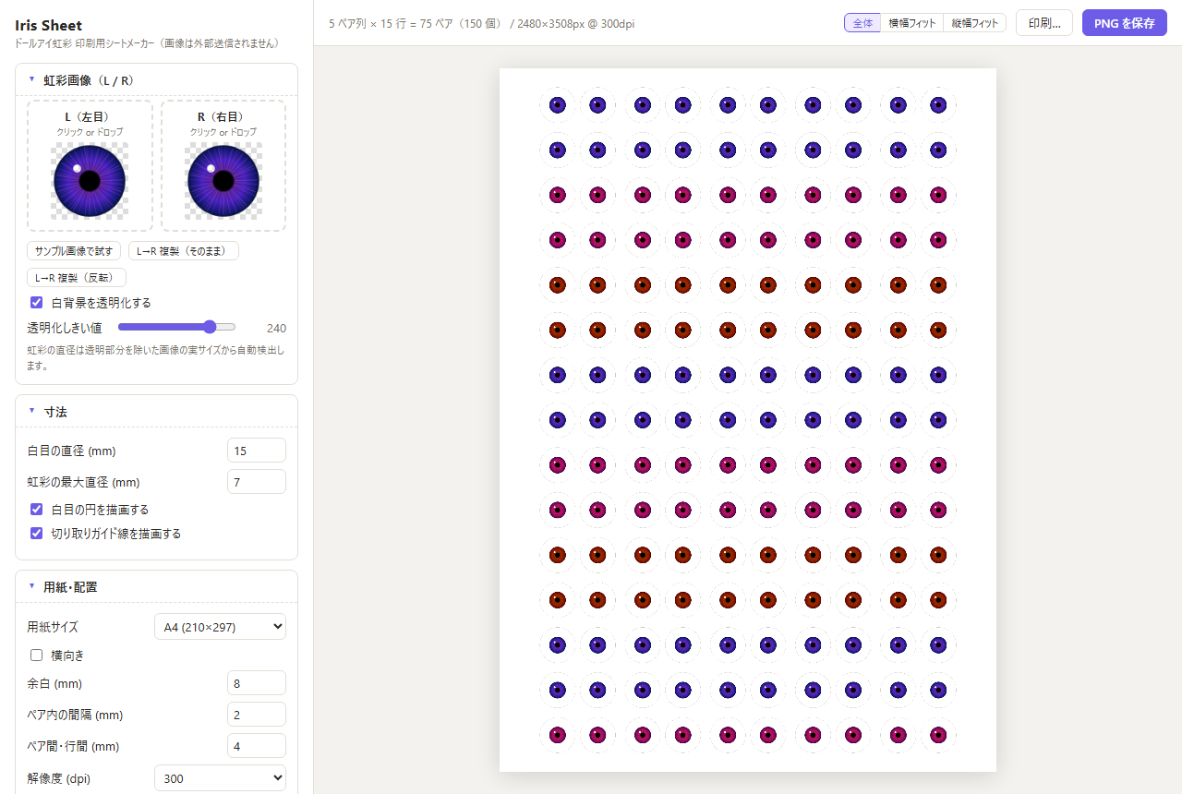Adjust the 透明化しきい値 slider
1182x794 pixels.
tap(177, 327)
